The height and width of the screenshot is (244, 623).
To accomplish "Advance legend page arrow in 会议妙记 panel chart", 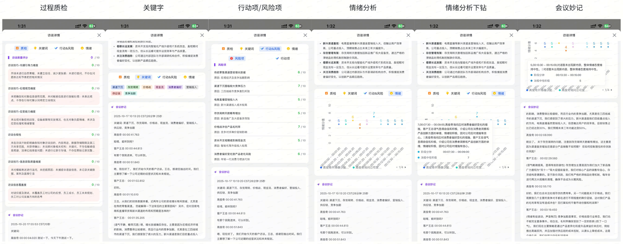I will [611, 90].
